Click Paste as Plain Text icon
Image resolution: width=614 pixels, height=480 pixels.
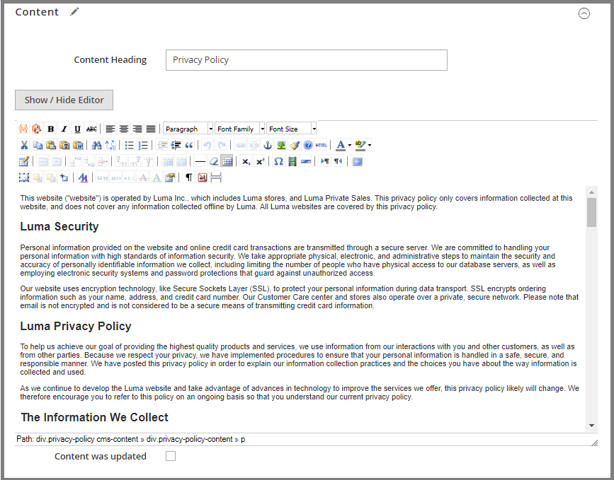tap(64, 146)
